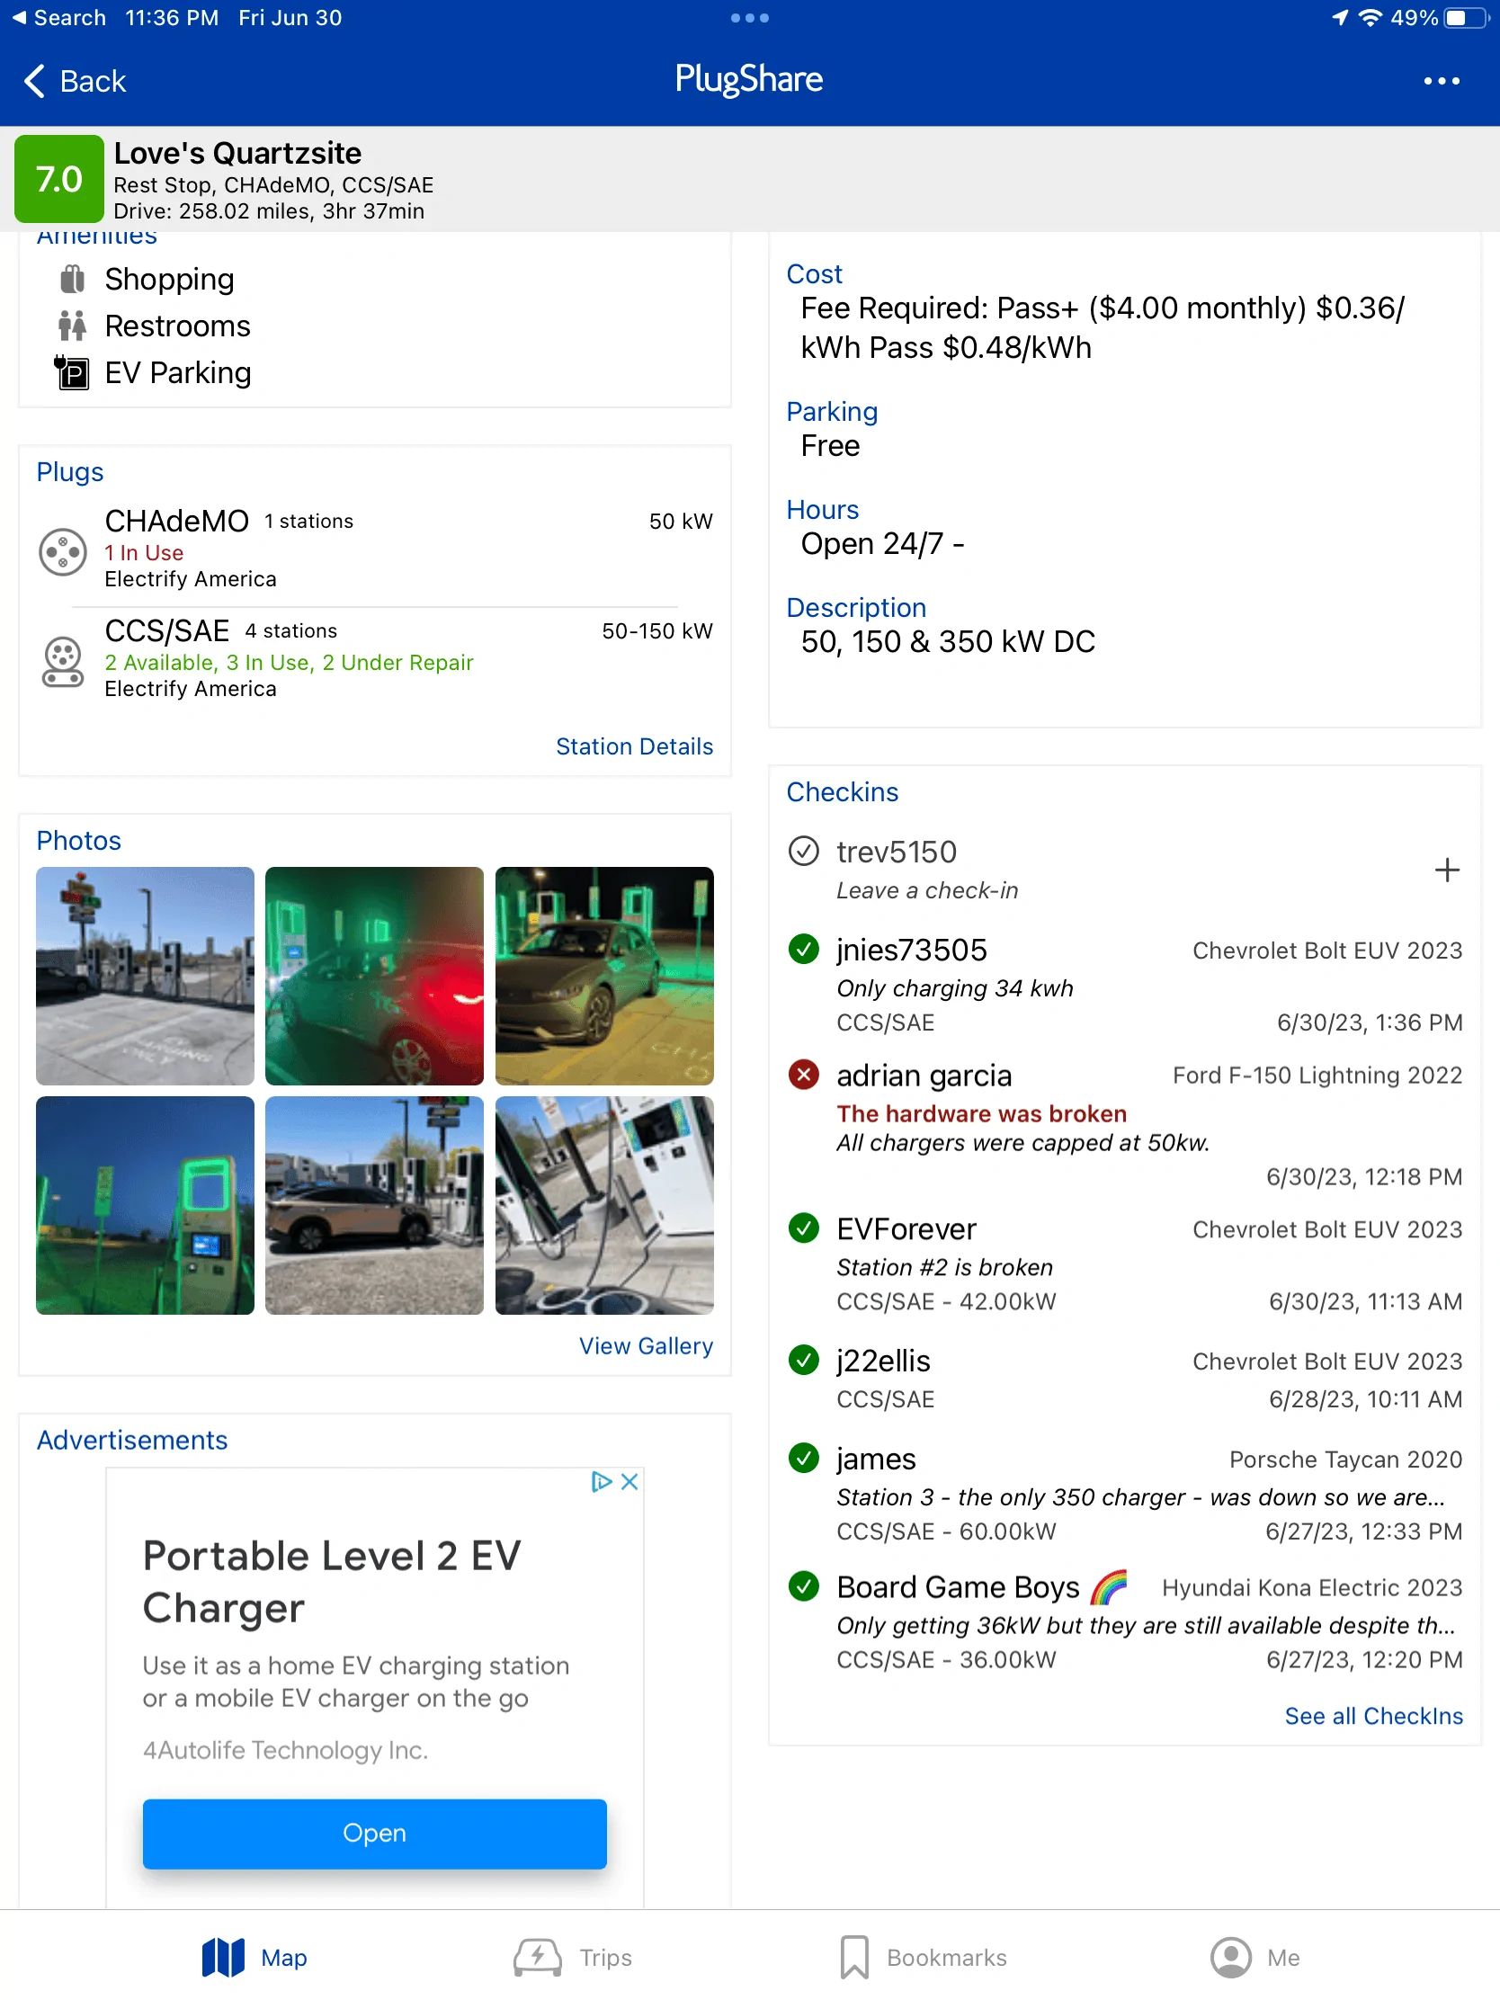Open the Bookmarks tab

[923, 1958]
